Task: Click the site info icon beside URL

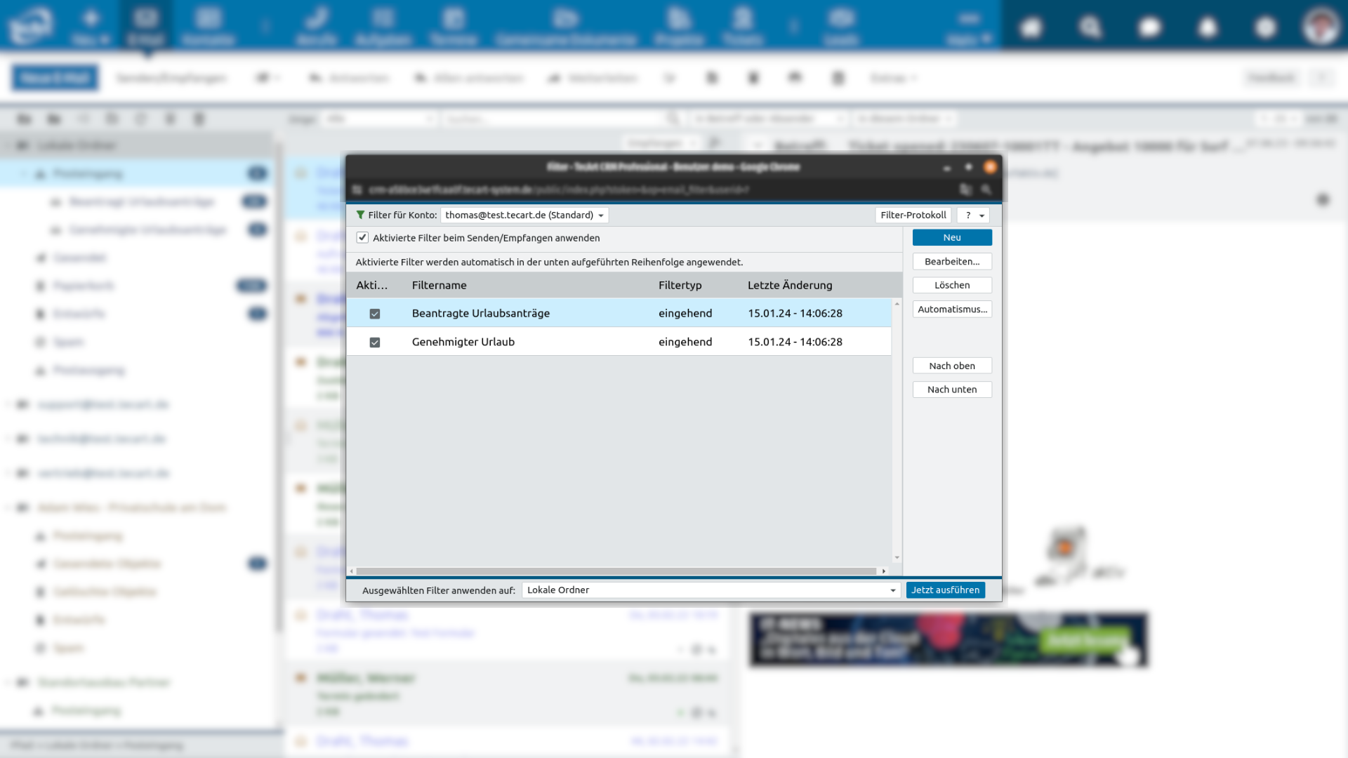Action: pos(357,189)
